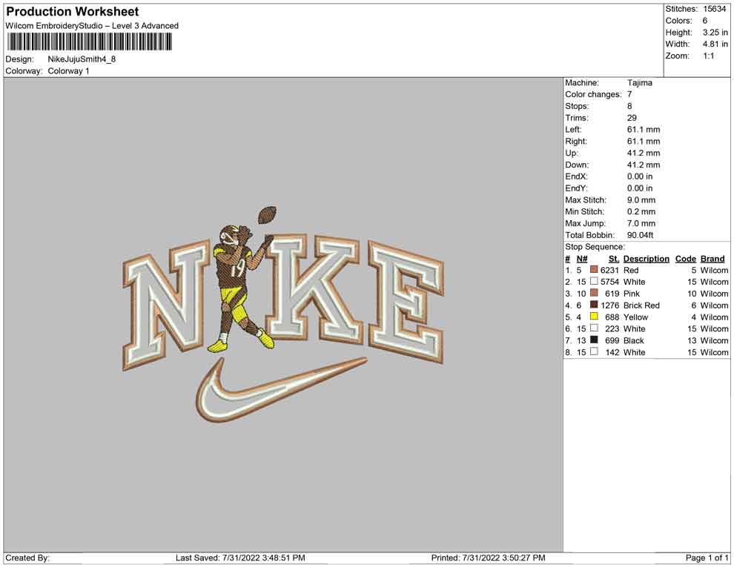Screen dimensions: 734x565
Task: Click the Left value '61.1 mm'
Action: click(x=644, y=130)
